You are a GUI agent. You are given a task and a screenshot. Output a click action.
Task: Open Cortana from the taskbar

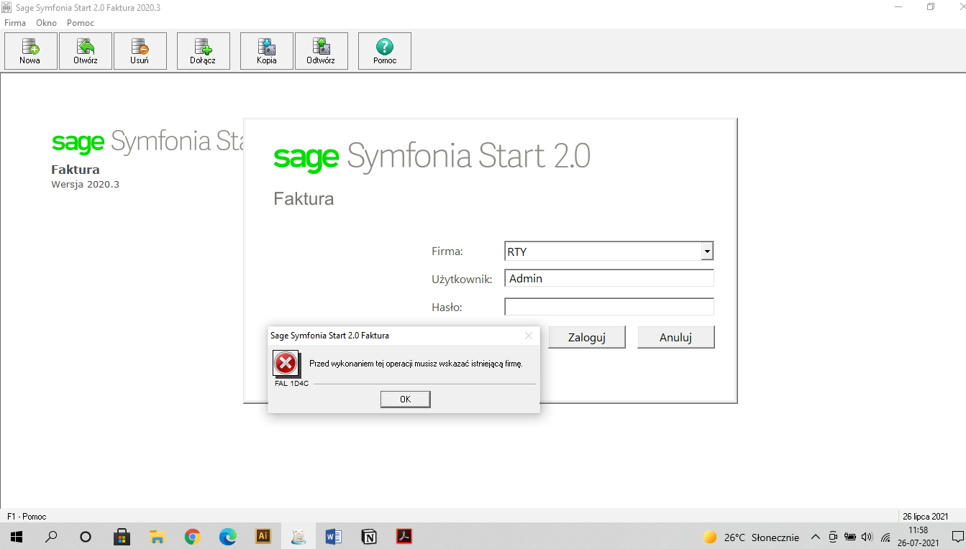pyautogui.click(x=86, y=536)
